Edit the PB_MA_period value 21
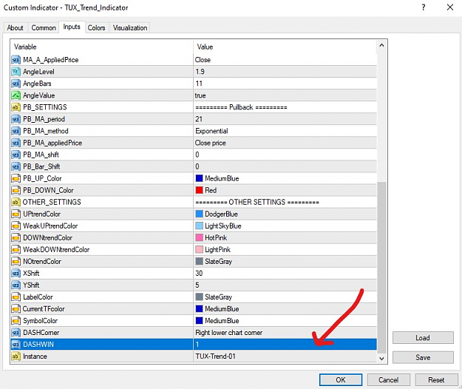The image size is (462, 389). coord(199,119)
